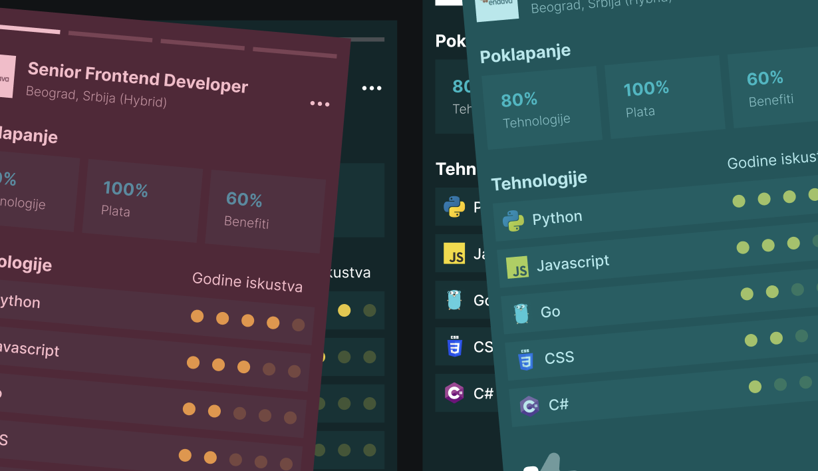Click fifth experience dot in maroon Python row
818x471 pixels.
[x=298, y=325]
